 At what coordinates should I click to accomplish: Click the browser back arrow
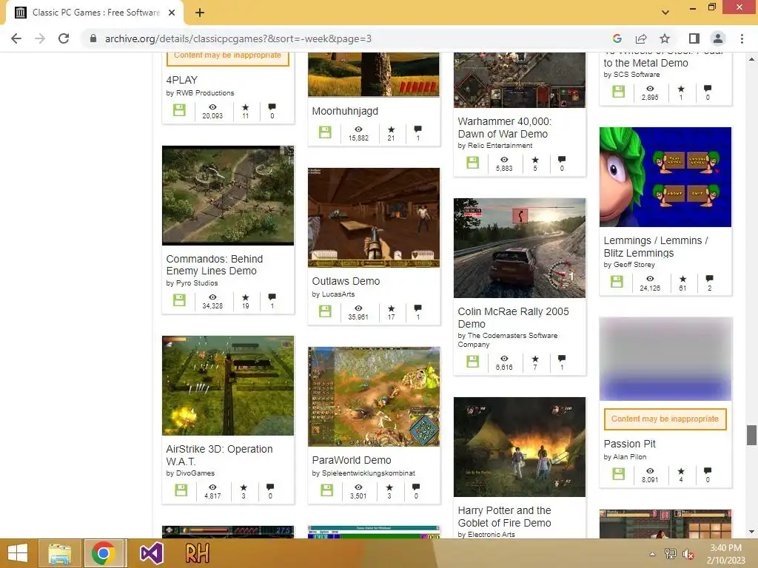click(16, 38)
